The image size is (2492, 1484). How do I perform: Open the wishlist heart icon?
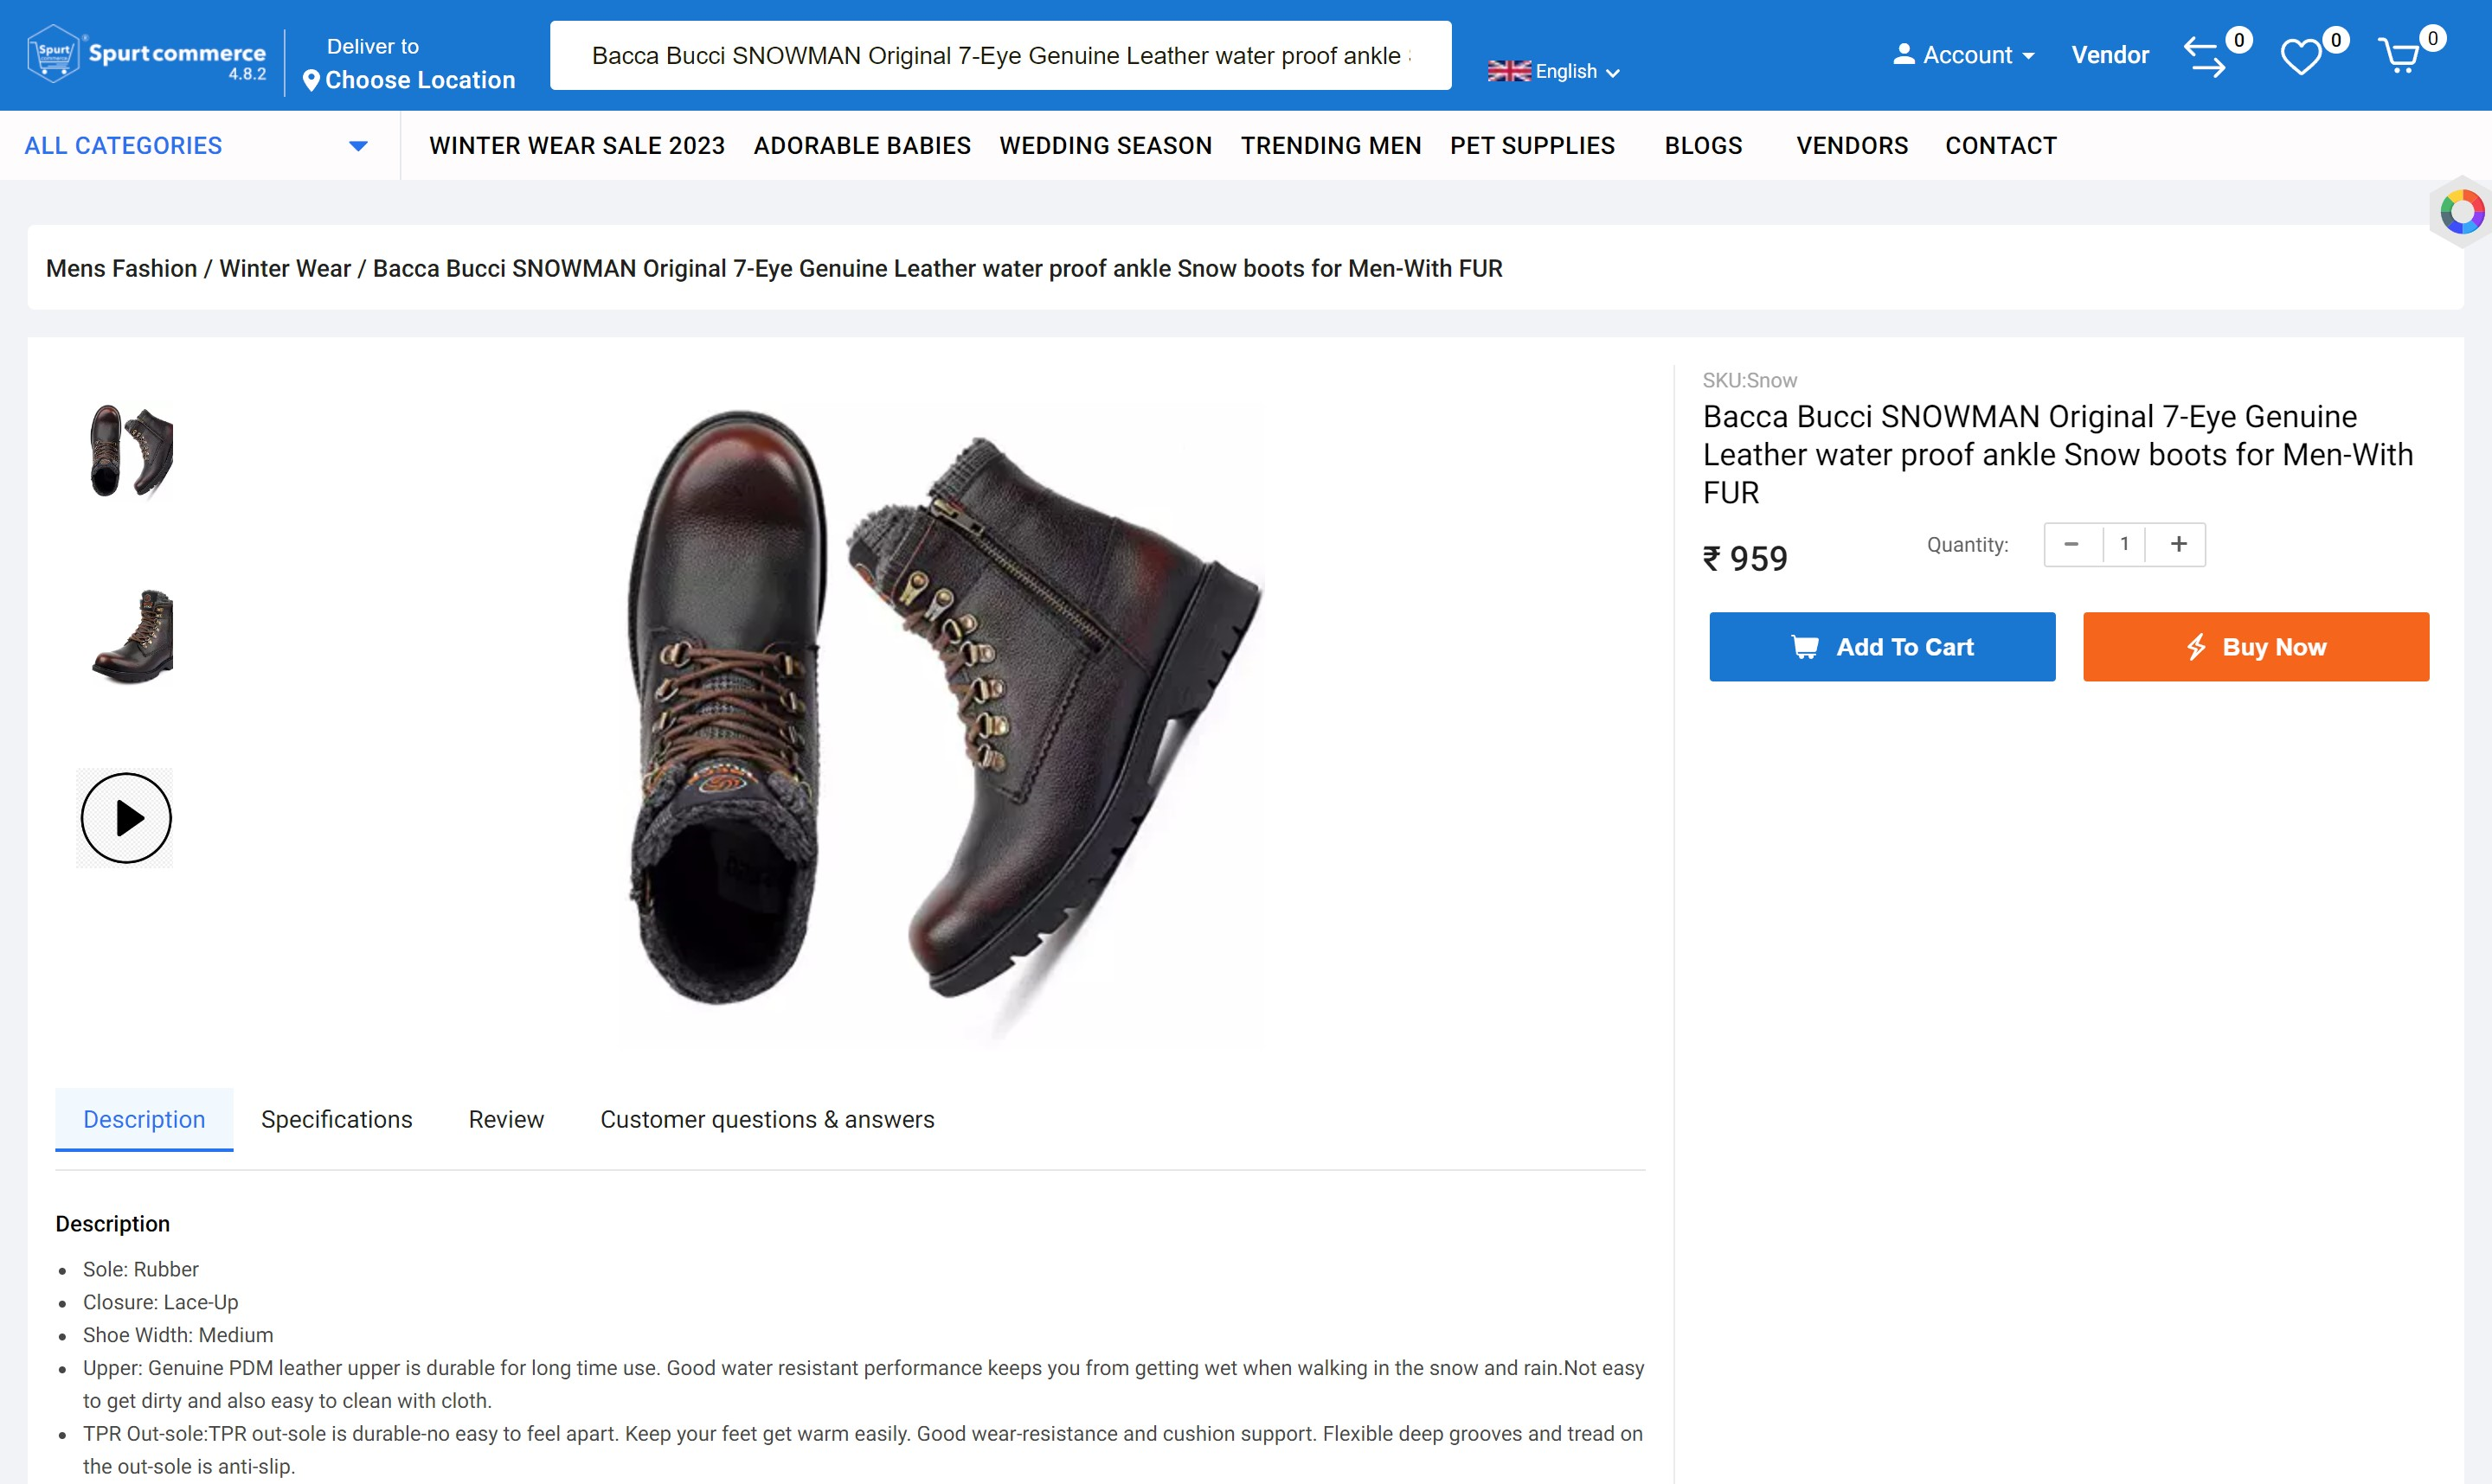(x=2301, y=57)
